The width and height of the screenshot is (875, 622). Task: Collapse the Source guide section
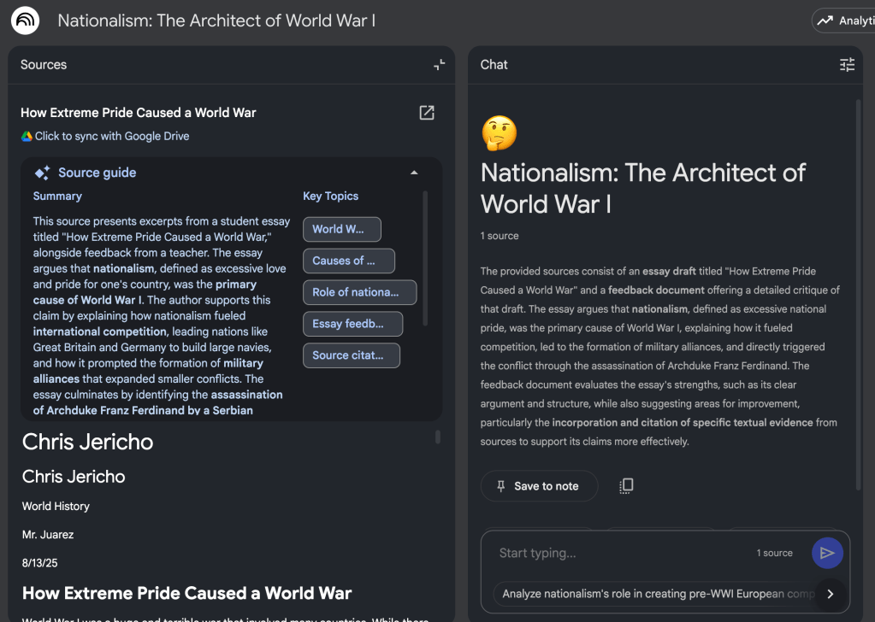pyautogui.click(x=414, y=173)
